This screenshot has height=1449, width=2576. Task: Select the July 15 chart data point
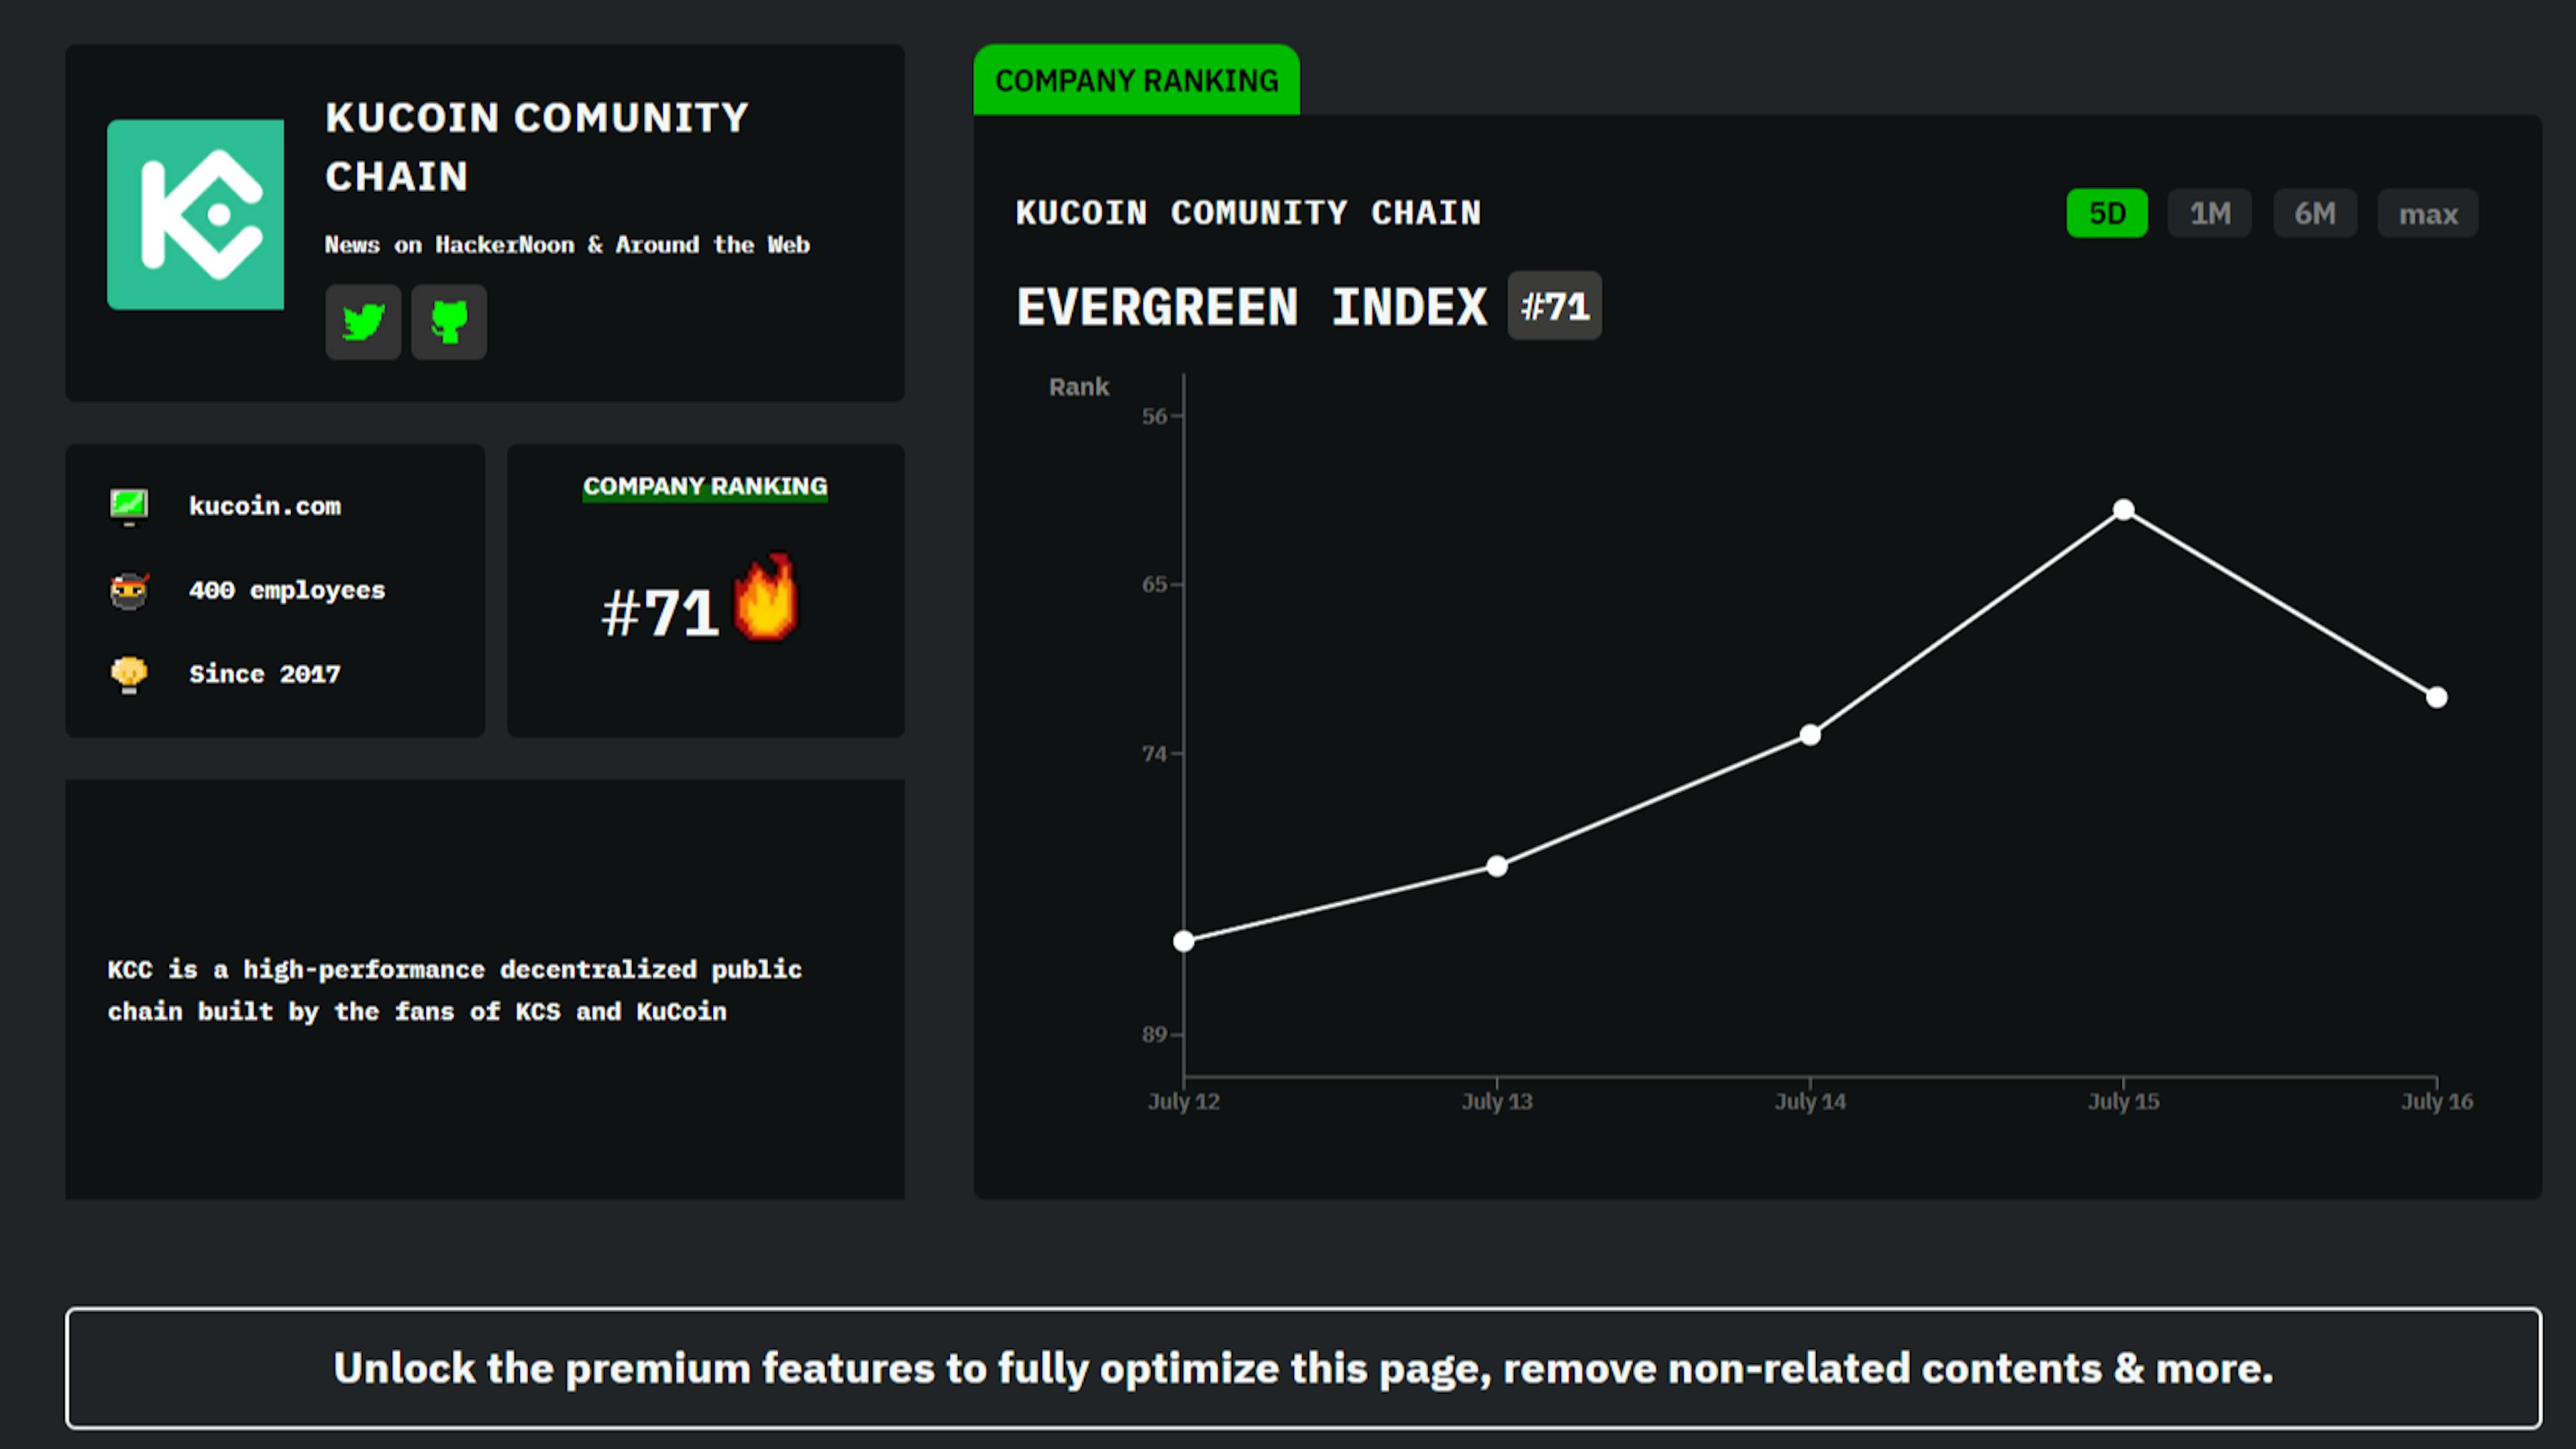(x=2123, y=510)
